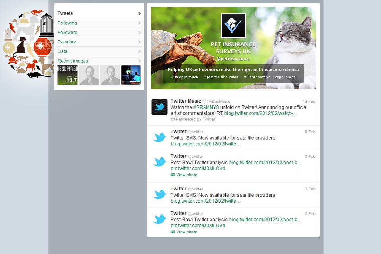Expand the Favorites row chevron
381x254 pixels.
click(139, 42)
